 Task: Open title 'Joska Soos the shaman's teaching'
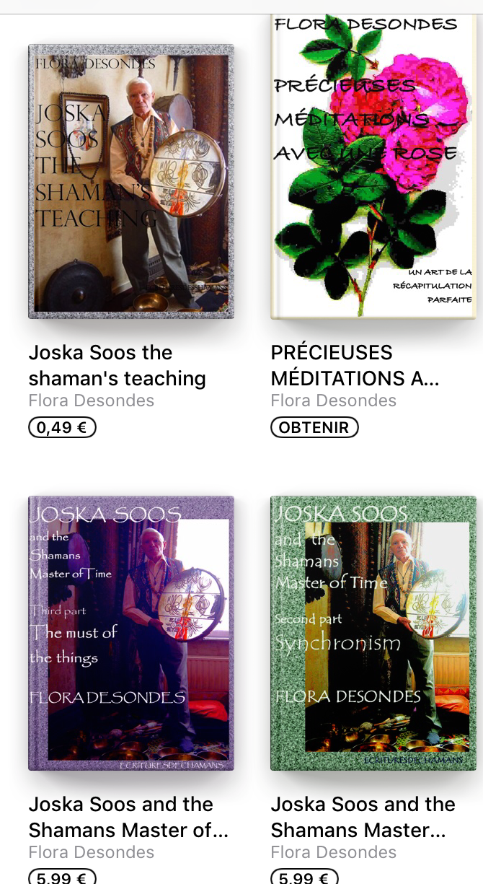[118, 365]
